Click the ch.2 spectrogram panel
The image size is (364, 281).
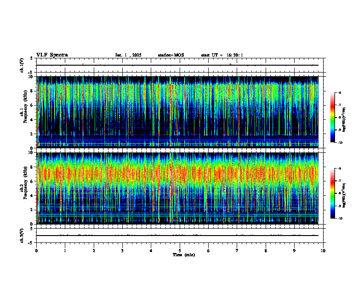pyautogui.click(x=177, y=188)
